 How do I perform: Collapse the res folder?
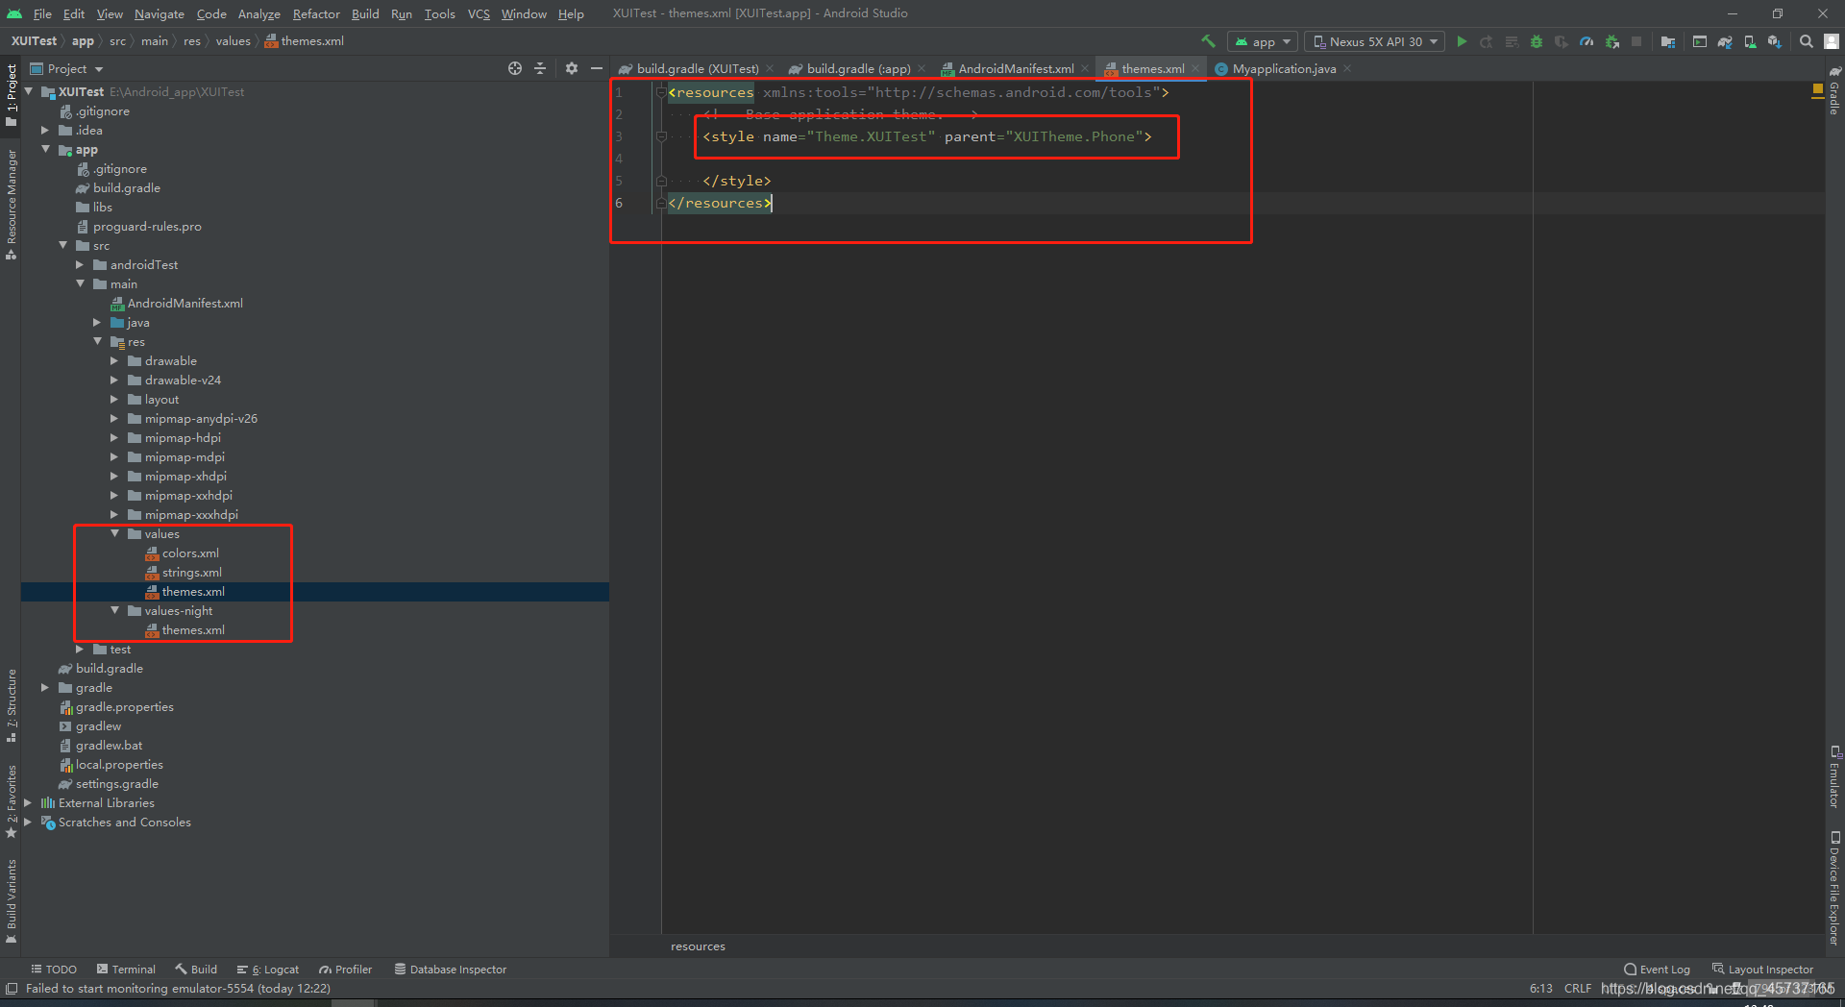(x=97, y=341)
